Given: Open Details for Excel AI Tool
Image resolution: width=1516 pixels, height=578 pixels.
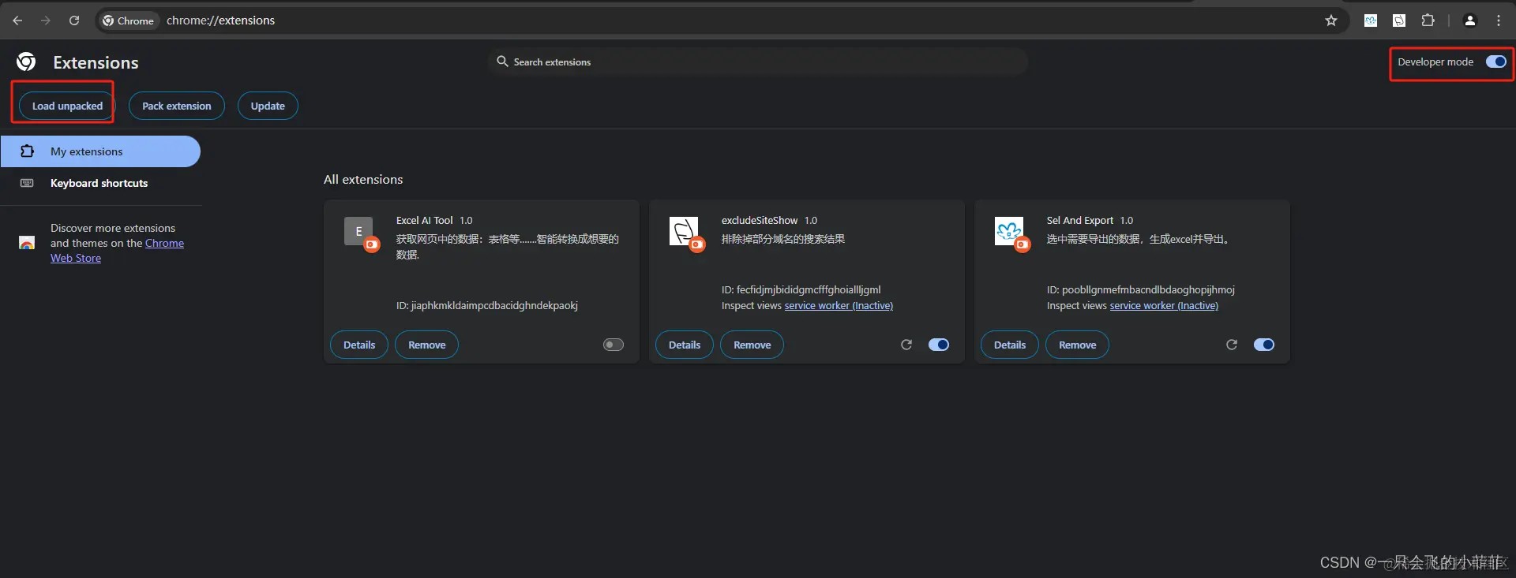Looking at the screenshot, I should (x=359, y=345).
